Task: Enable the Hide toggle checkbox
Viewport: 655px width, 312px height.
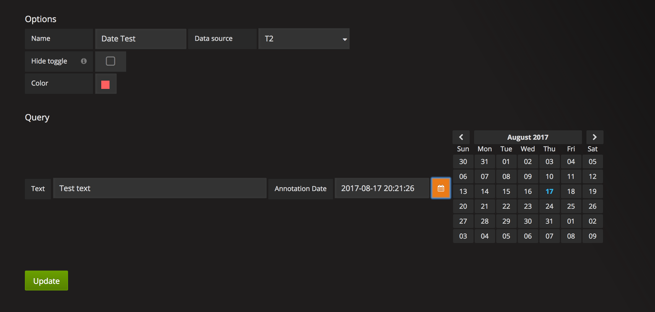Action: click(110, 61)
